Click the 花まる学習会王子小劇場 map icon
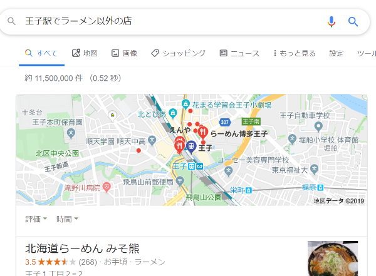 coord(185,105)
